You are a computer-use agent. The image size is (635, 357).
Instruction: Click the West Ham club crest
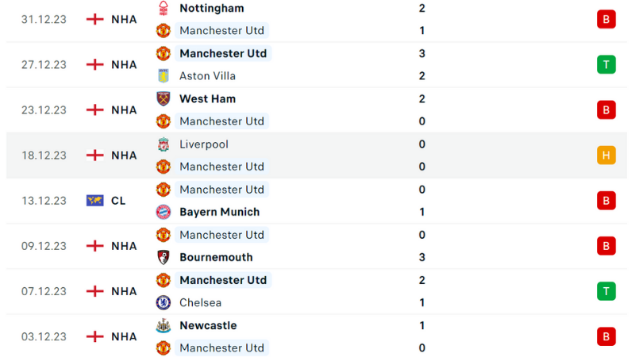164,98
